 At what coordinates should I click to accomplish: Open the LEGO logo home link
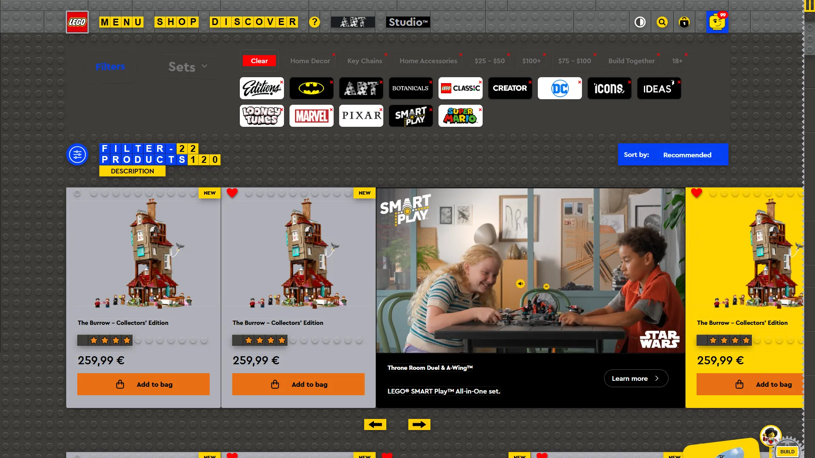pos(77,22)
